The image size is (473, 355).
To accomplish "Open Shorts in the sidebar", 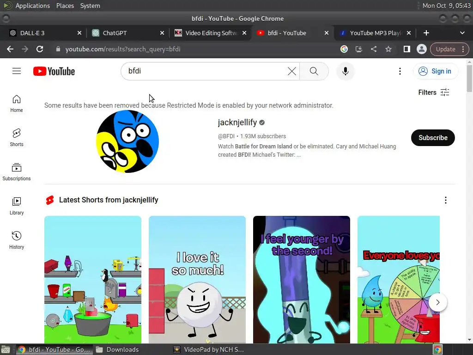I will point(17,138).
